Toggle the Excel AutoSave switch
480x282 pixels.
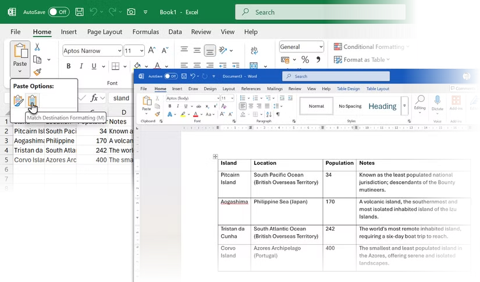[x=59, y=12]
